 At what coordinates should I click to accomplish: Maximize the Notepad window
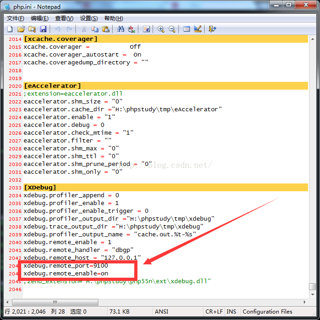[289, 5]
